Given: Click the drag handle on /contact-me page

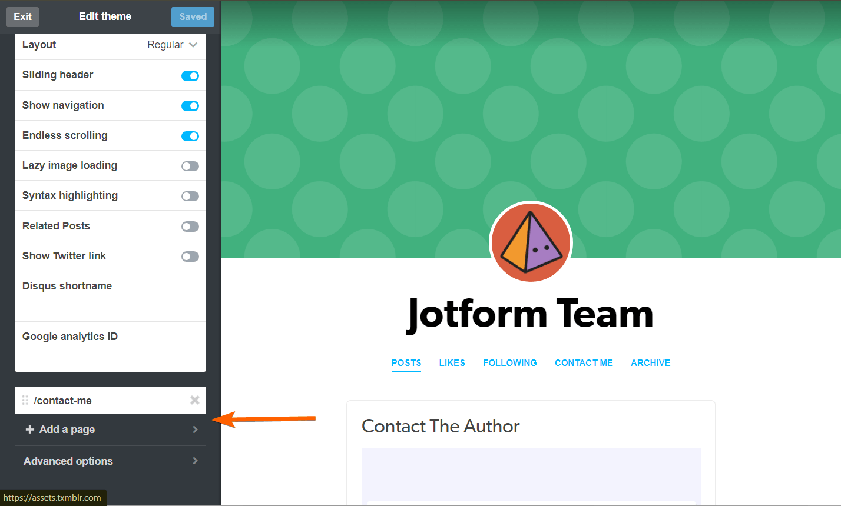Looking at the screenshot, I should click(25, 401).
